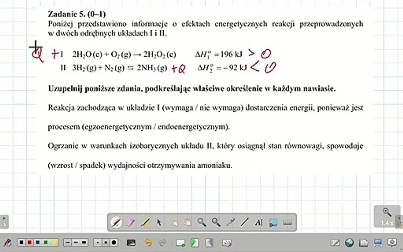Select large dot pen size
Screen dimensions: 403x252
pos(114,243)
